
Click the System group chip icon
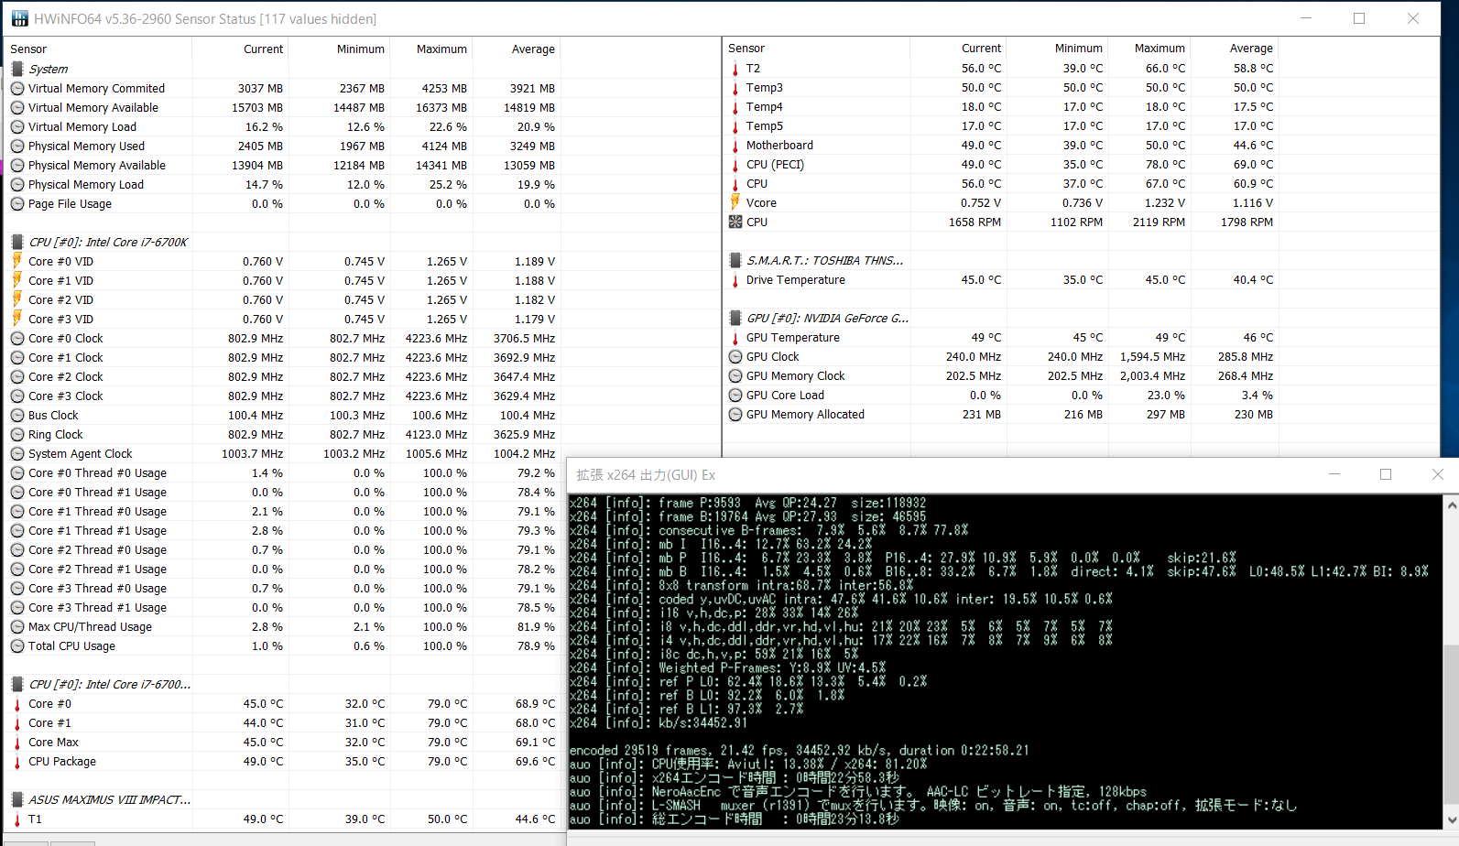point(17,69)
